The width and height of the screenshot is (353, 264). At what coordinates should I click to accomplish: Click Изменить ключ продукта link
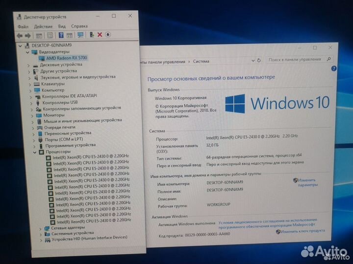pyautogui.click(x=303, y=231)
